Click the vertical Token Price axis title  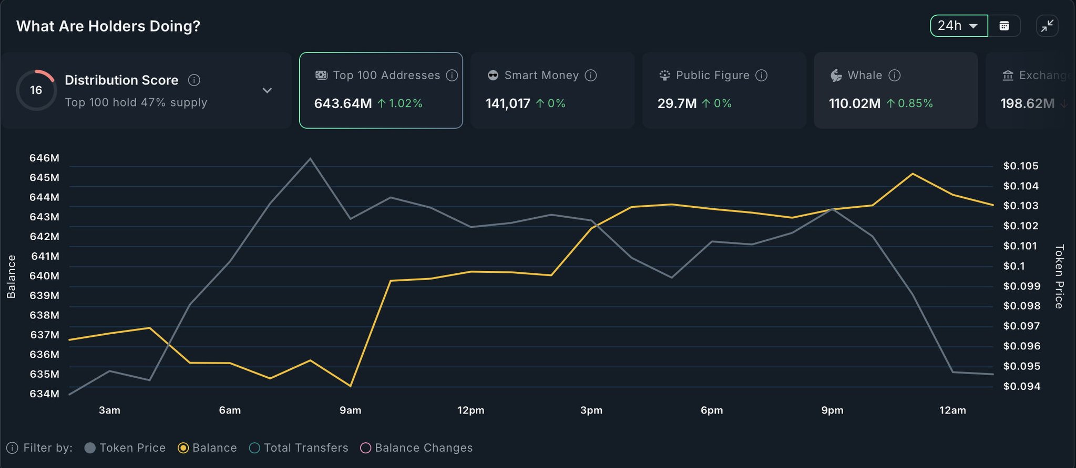pos(1059,276)
